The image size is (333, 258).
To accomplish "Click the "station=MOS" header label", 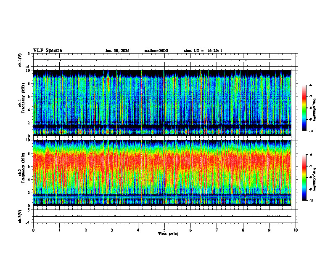I will coord(156,51).
